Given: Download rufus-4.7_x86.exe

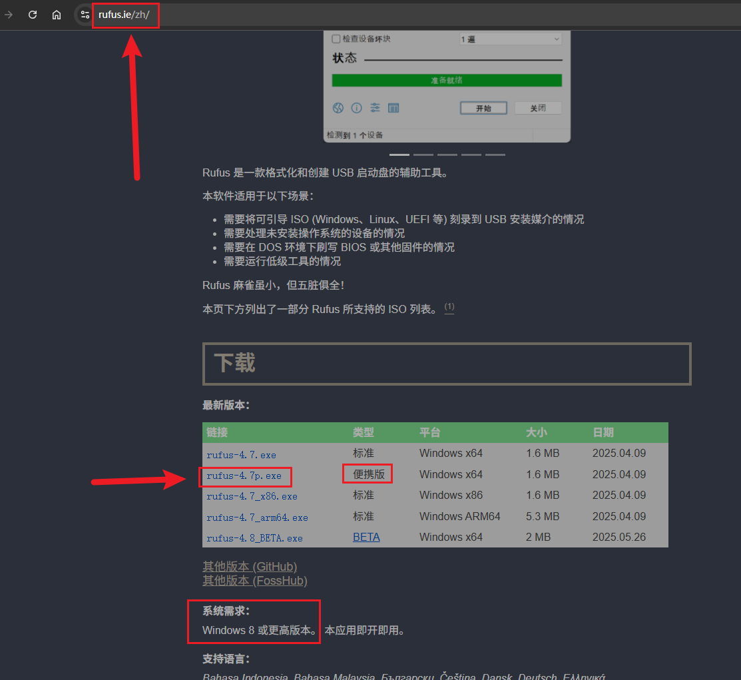Looking at the screenshot, I should tap(252, 497).
